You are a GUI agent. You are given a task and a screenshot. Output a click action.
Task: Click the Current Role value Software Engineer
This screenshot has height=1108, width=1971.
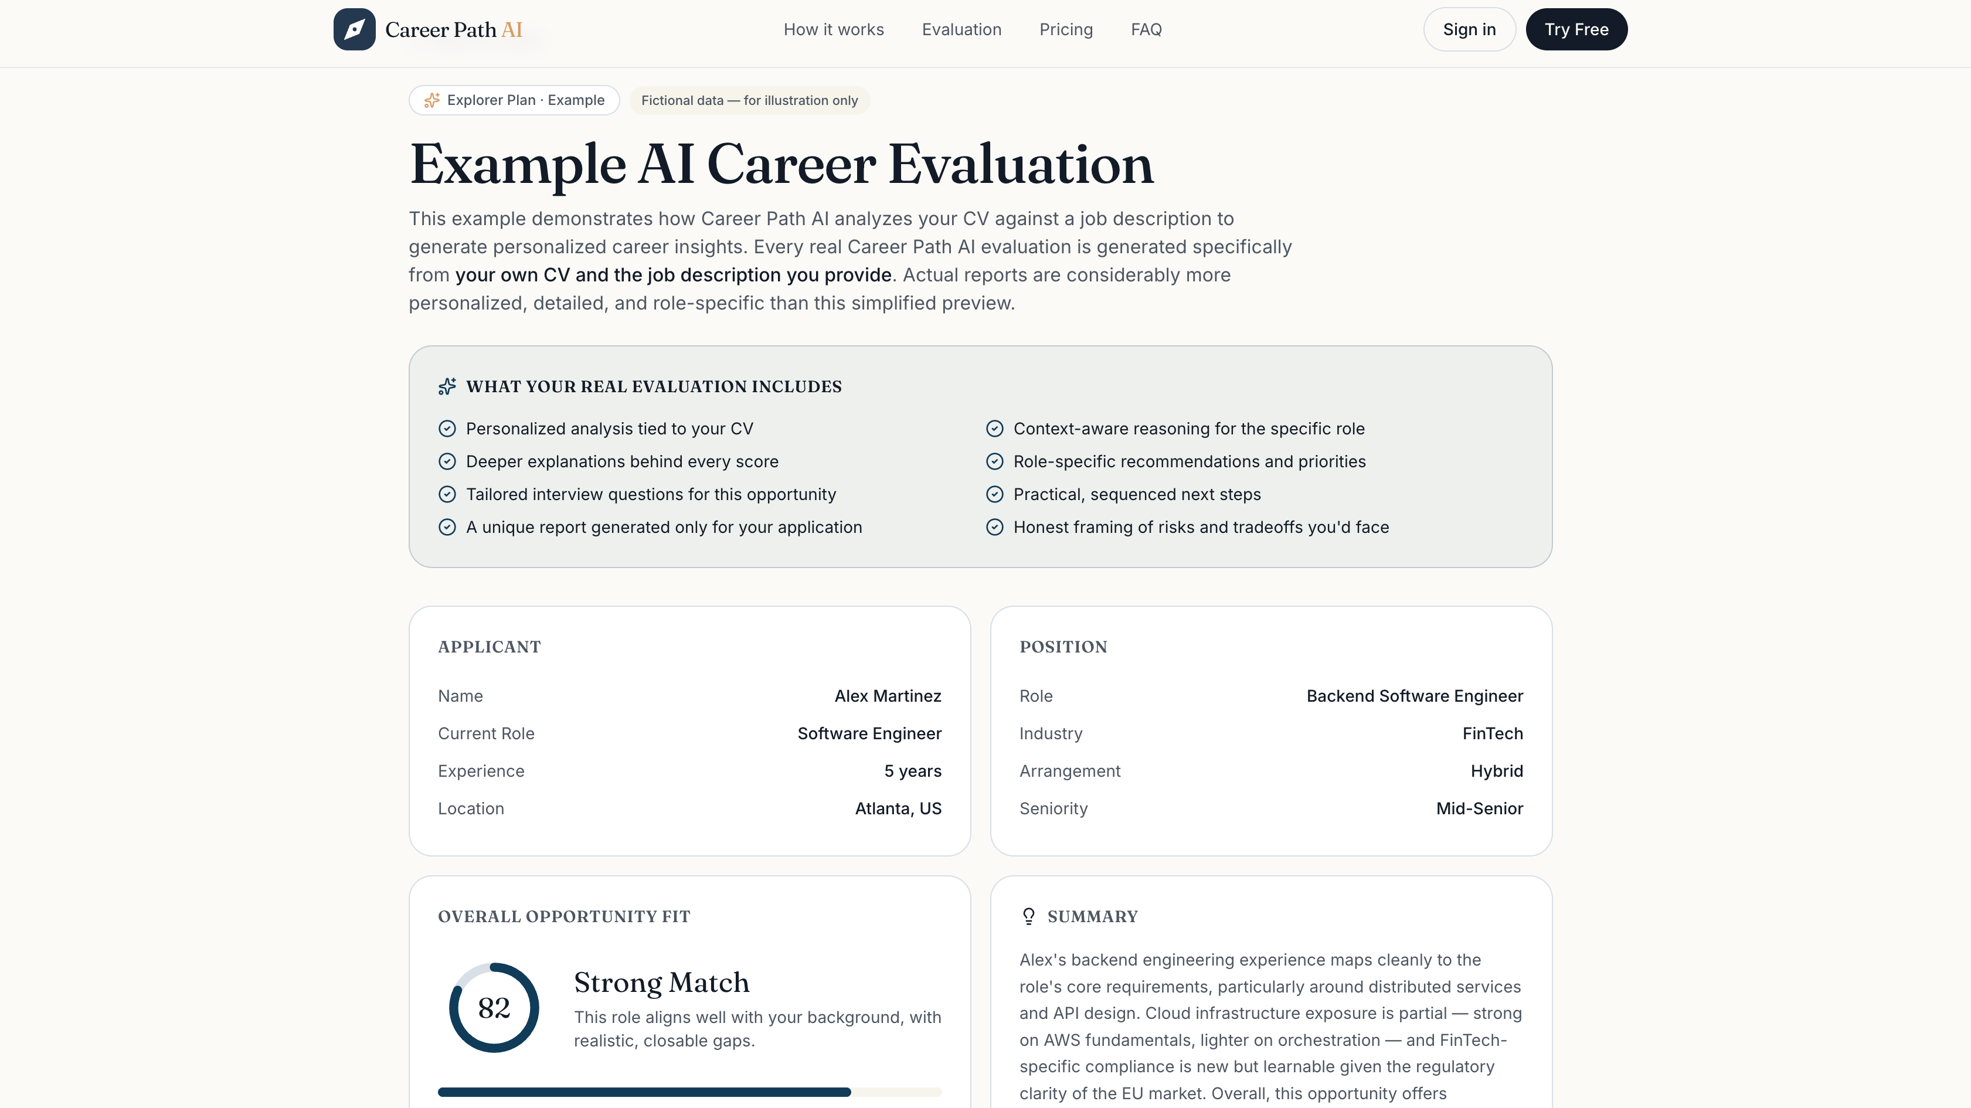coord(869,733)
